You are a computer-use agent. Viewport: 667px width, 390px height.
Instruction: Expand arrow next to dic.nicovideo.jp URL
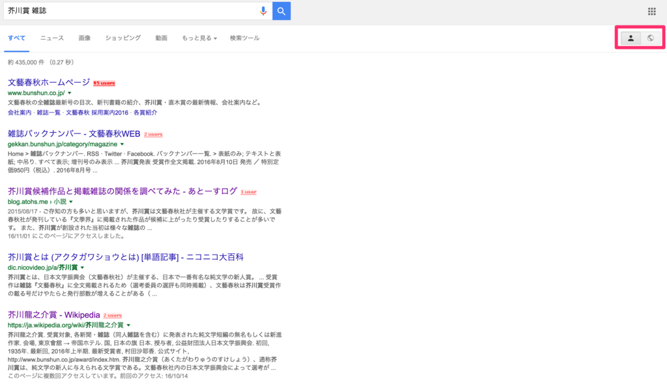(83, 268)
